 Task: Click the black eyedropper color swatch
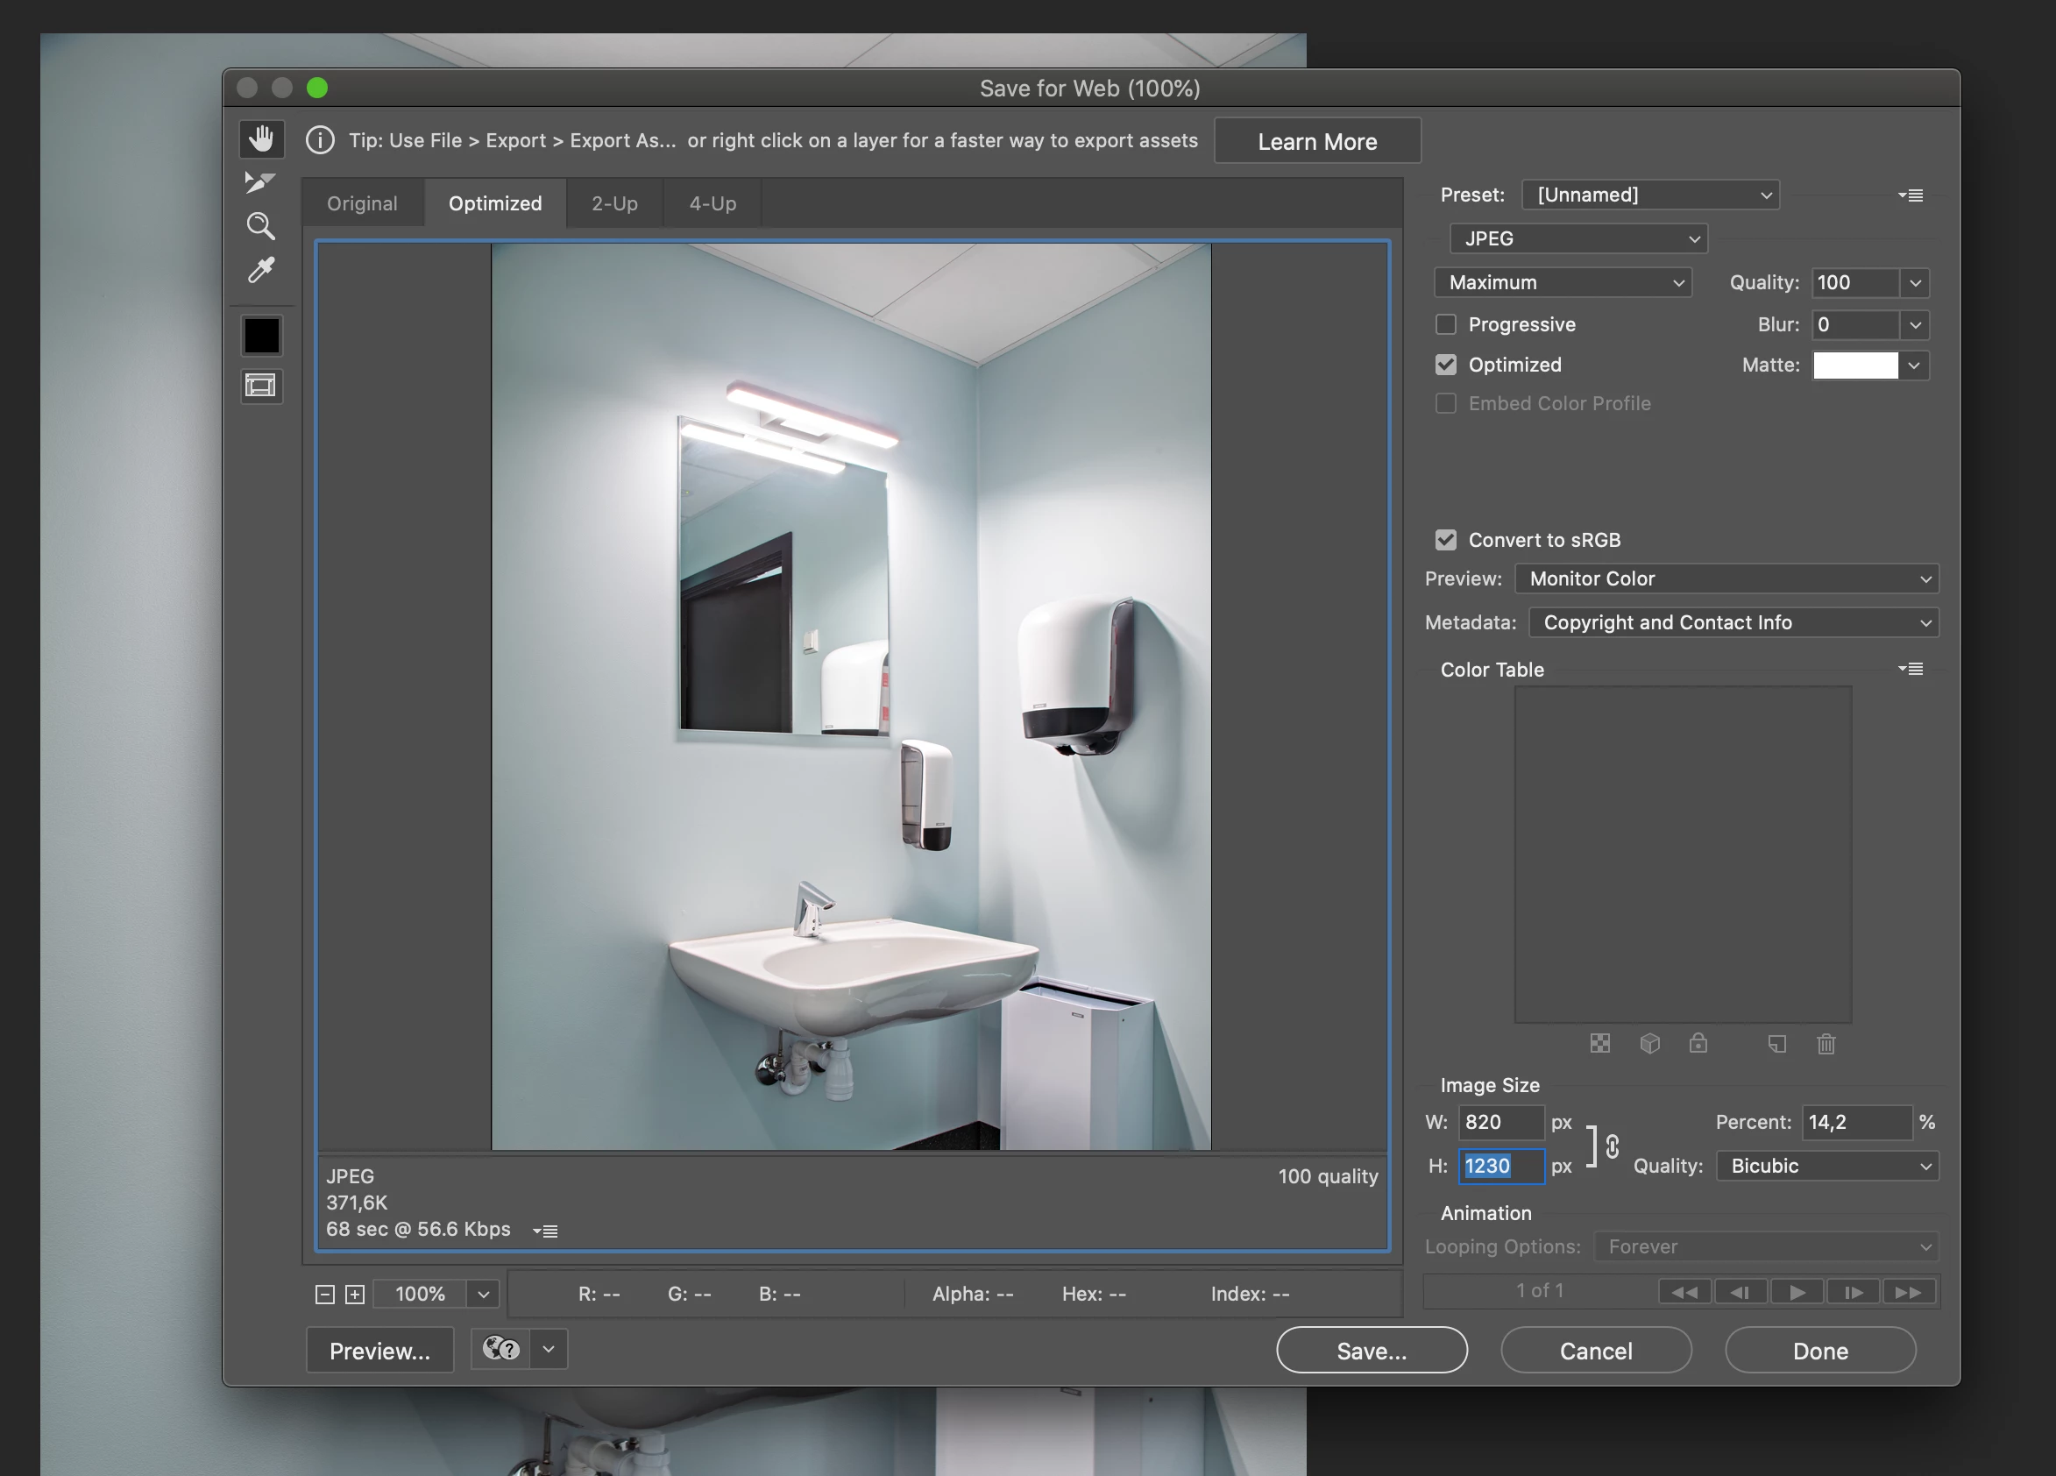(x=261, y=336)
